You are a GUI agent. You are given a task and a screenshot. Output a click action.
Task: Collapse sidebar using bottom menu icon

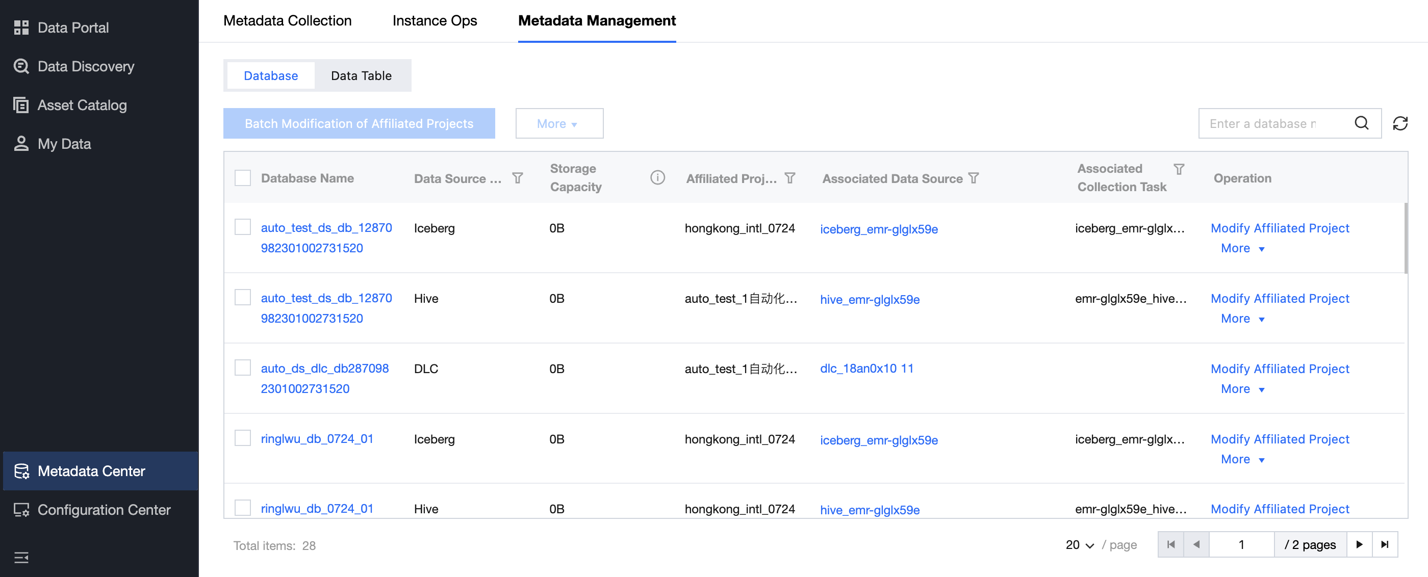pos(21,557)
